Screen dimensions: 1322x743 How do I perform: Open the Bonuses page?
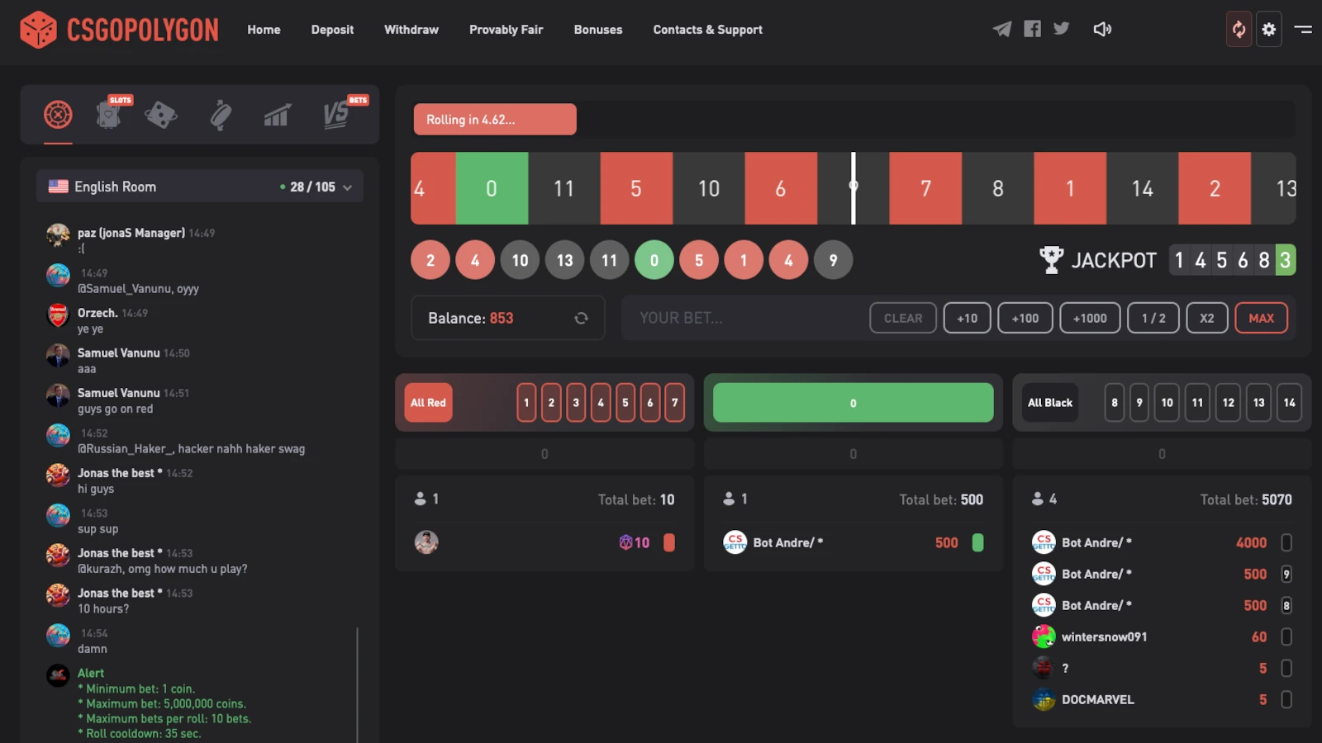pyautogui.click(x=598, y=30)
